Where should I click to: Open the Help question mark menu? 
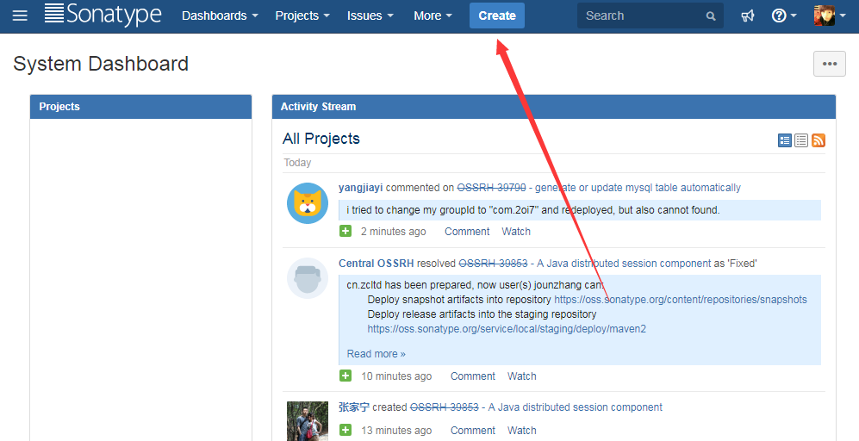[x=784, y=16]
